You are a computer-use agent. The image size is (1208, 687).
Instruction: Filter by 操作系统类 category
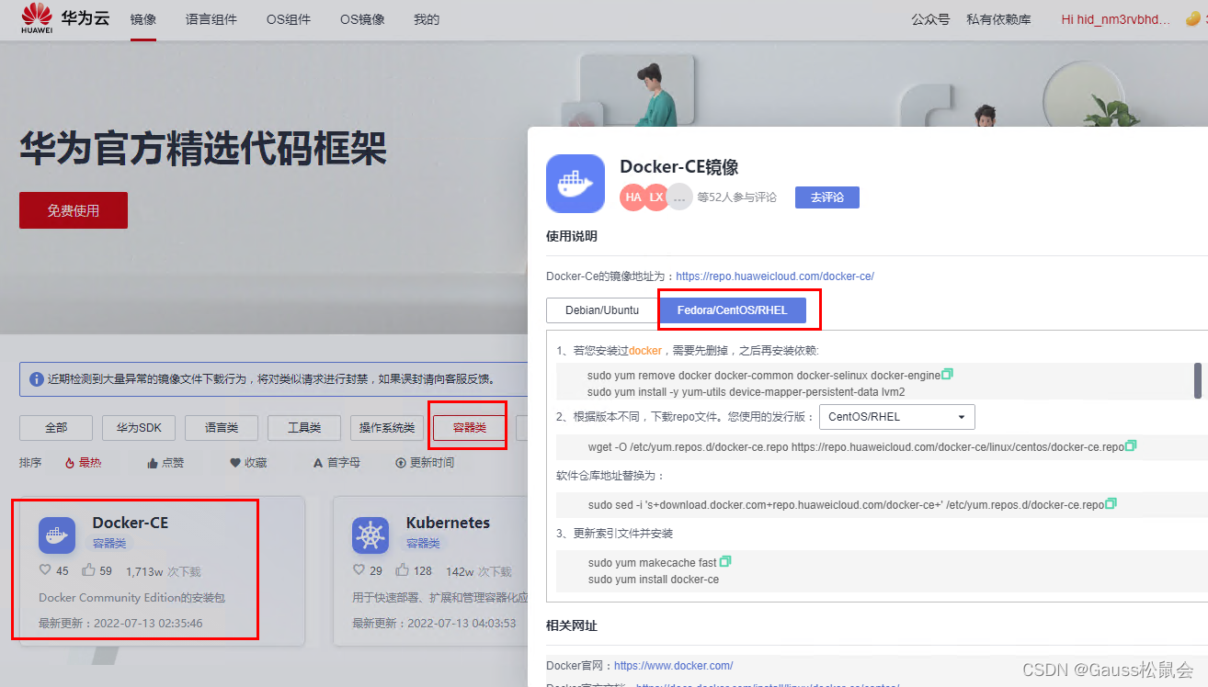387,427
